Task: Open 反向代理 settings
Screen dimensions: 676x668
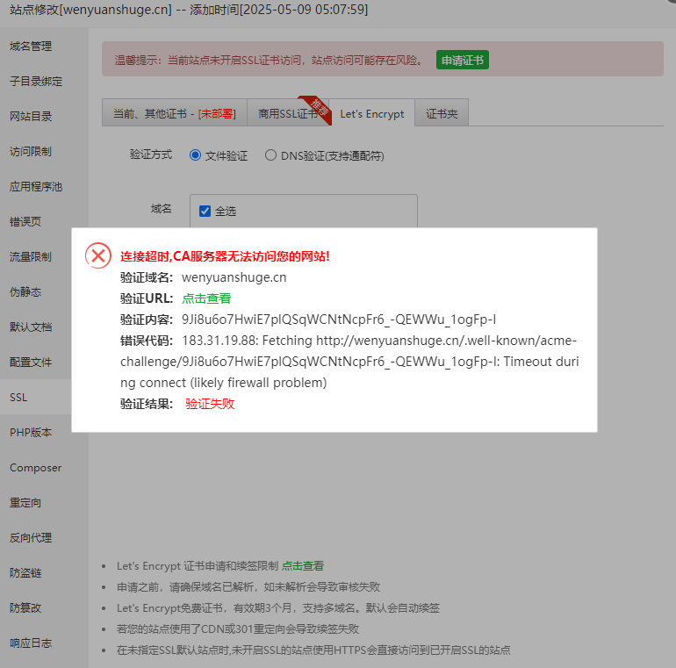Action: (x=31, y=538)
